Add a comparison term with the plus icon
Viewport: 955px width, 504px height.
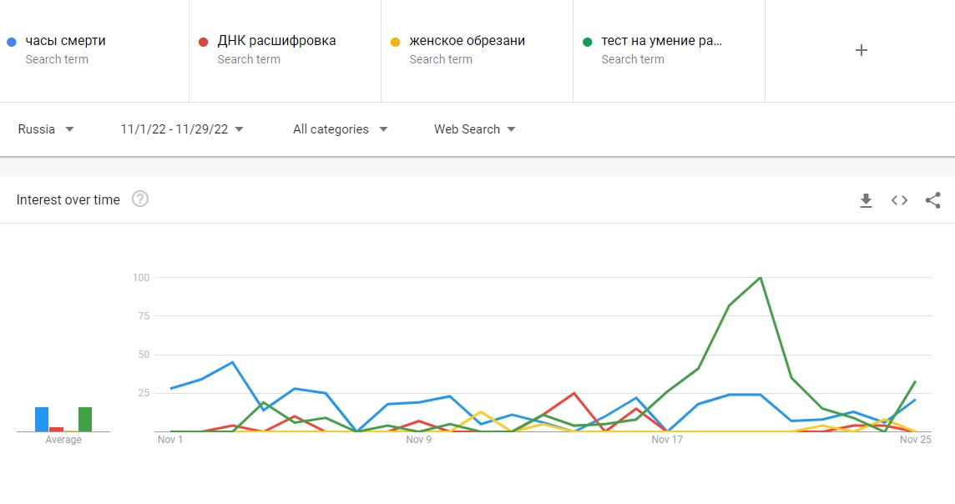(862, 50)
